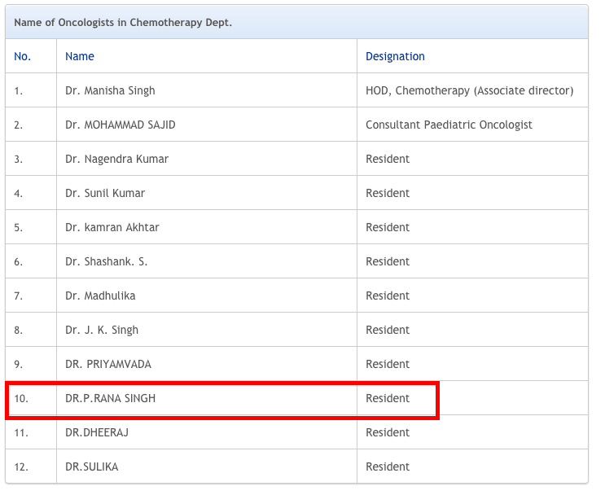Click row number "12."
The image size is (605, 495).
(21, 467)
